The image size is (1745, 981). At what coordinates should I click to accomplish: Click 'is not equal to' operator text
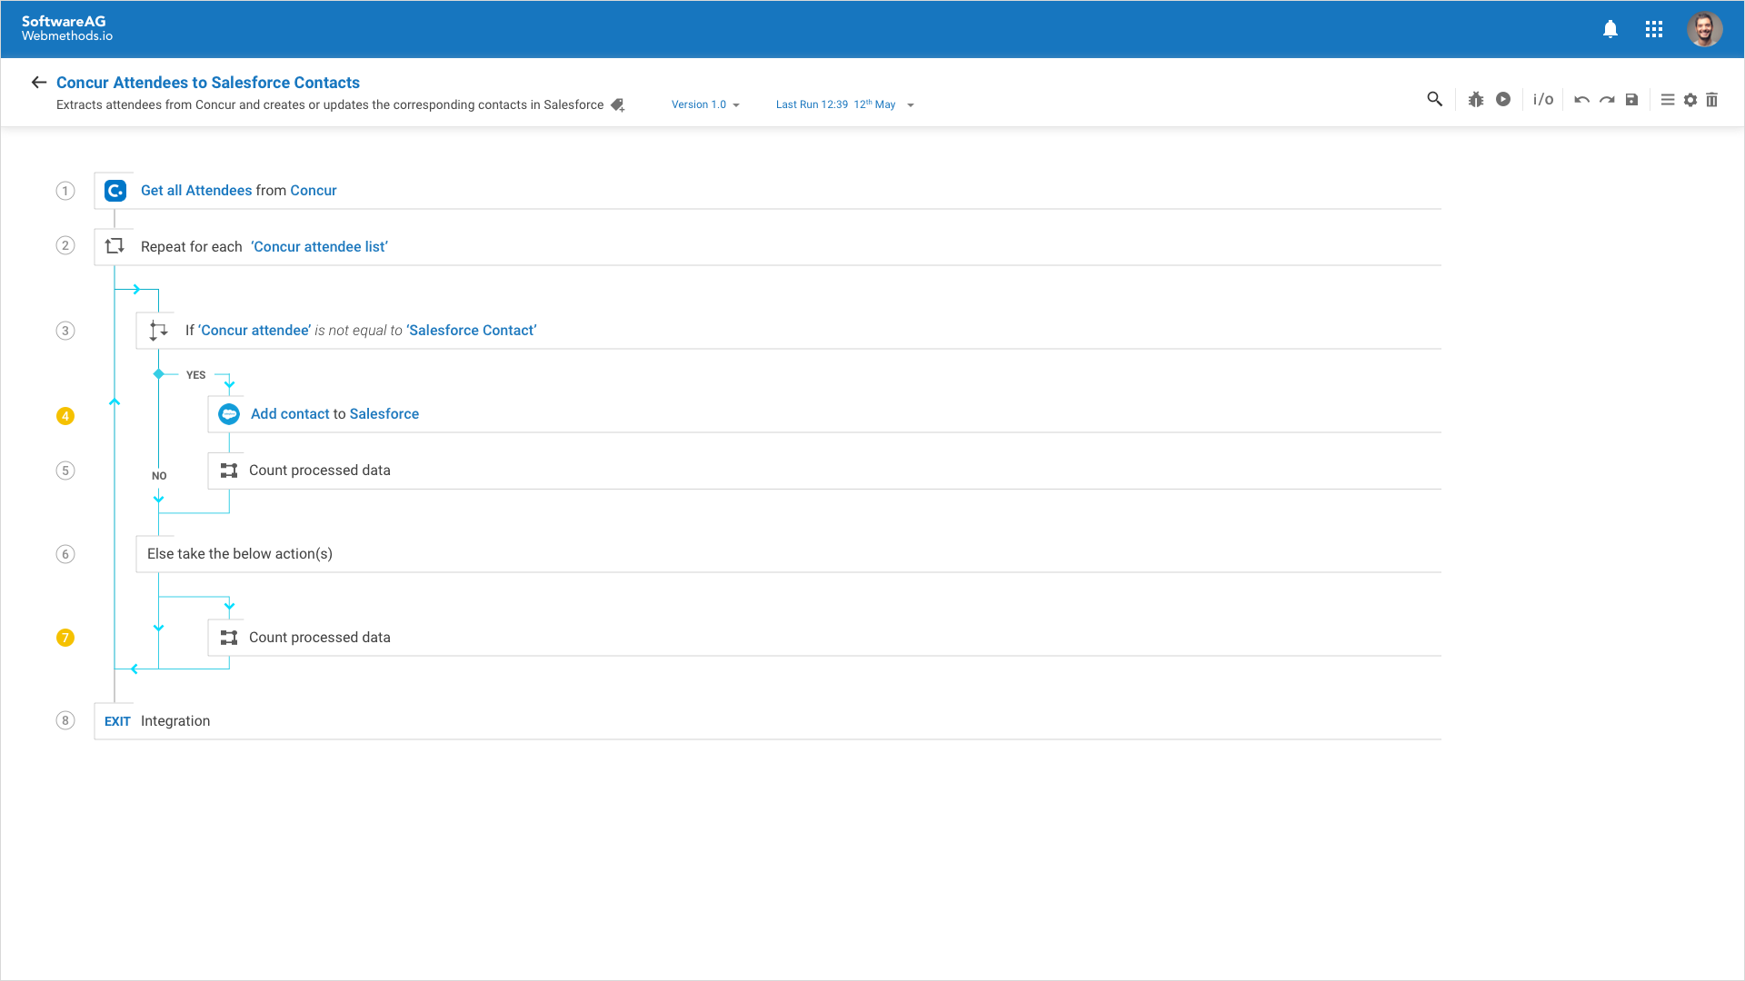[358, 331]
